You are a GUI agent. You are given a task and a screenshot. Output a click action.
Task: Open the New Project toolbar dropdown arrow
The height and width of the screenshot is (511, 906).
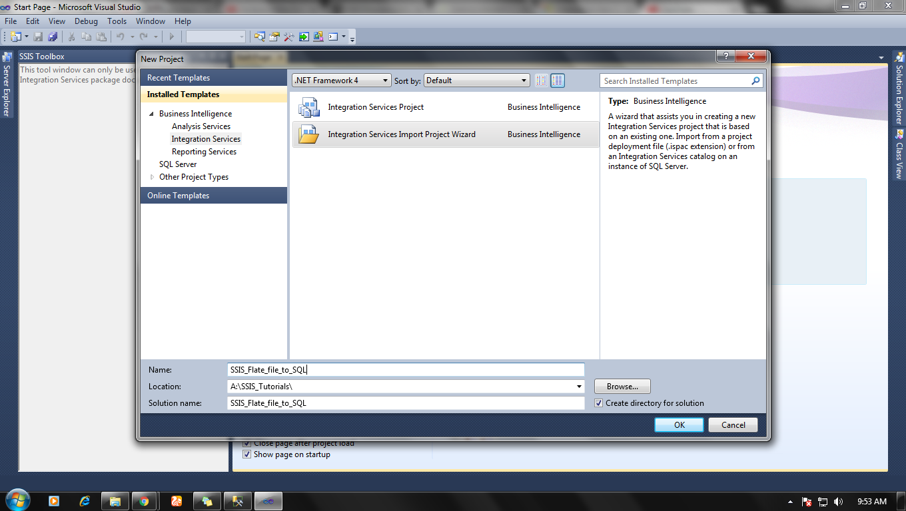pyautogui.click(x=27, y=37)
